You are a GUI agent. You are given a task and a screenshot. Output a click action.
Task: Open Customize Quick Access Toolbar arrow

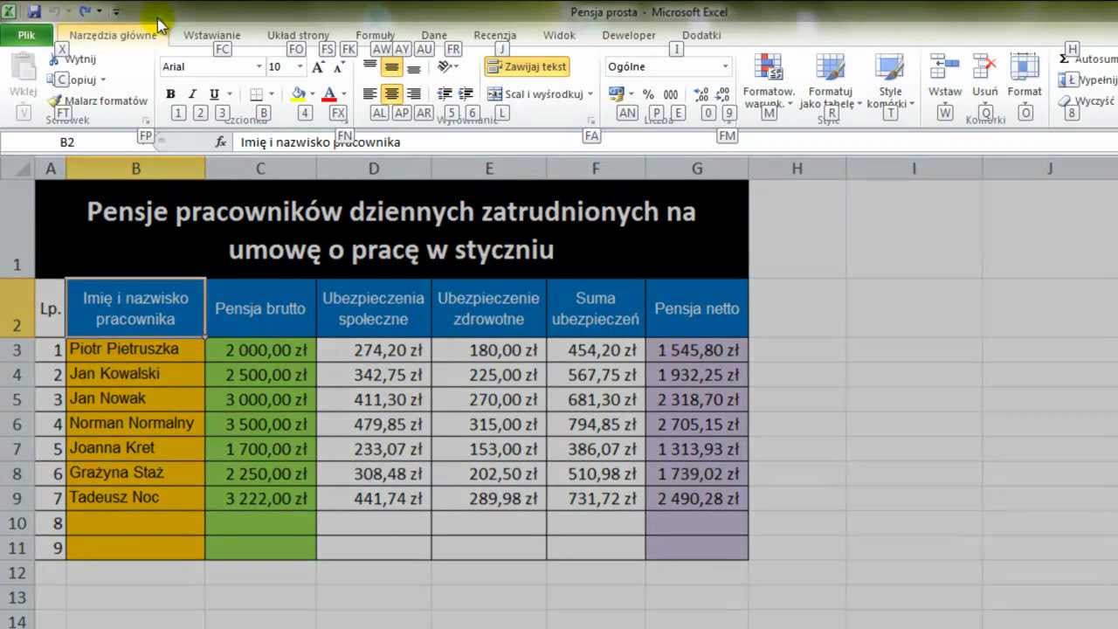(115, 12)
